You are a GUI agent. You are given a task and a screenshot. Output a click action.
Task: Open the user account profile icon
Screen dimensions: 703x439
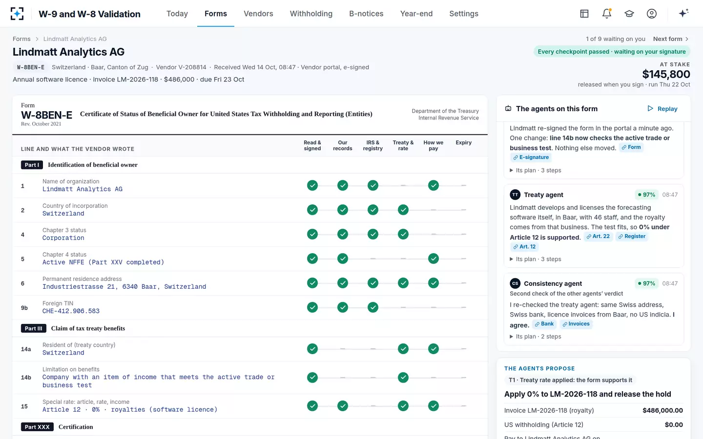(652, 14)
